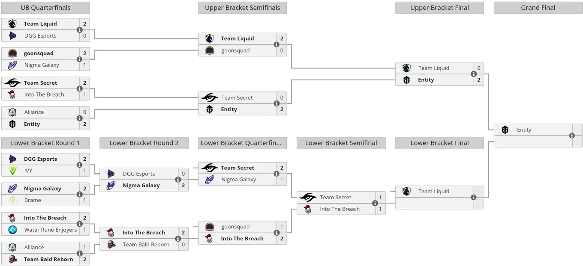583x266 pixels.
Task: Click the empty opponent slot in Lower Bracket Final
Action: click(435, 203)
